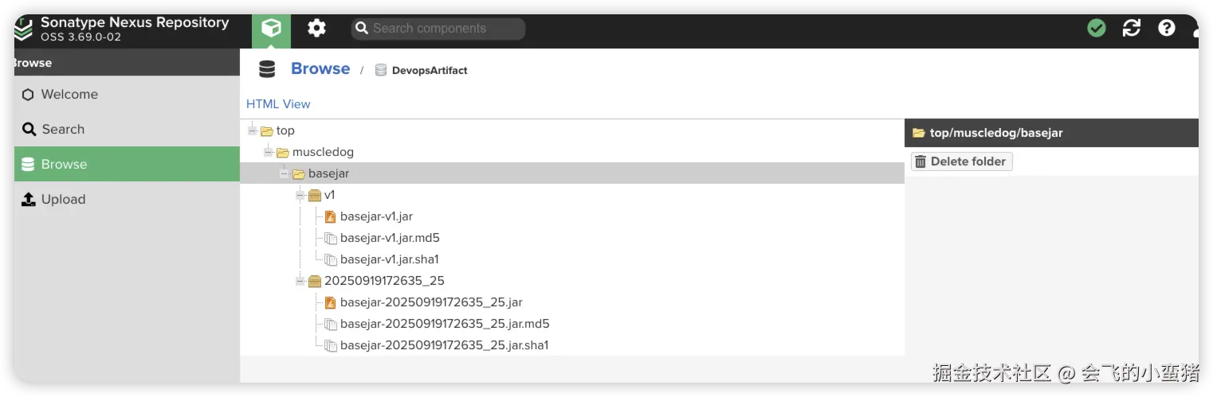Click the DevopsArtifact repository database icon
Viewport: 1213px width, 397px height.
coord(381,70)
